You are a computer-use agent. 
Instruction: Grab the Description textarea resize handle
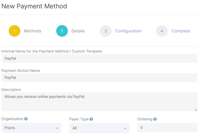[196, 110]
